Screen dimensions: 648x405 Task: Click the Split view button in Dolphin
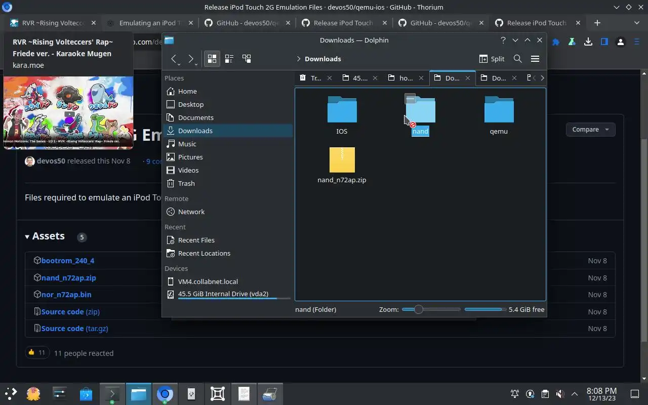(492, 59)
